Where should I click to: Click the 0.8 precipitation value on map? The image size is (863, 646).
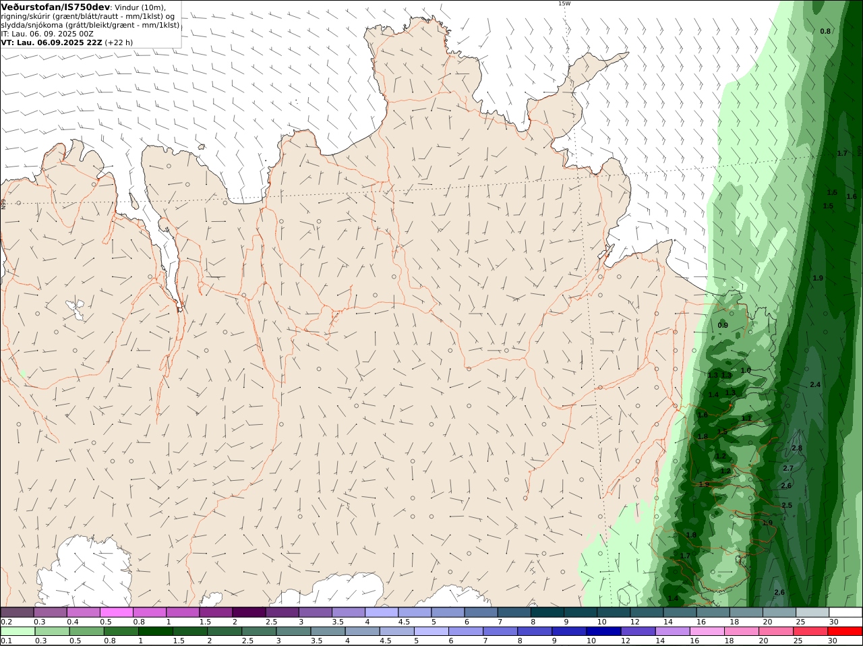tap(825, 32)
